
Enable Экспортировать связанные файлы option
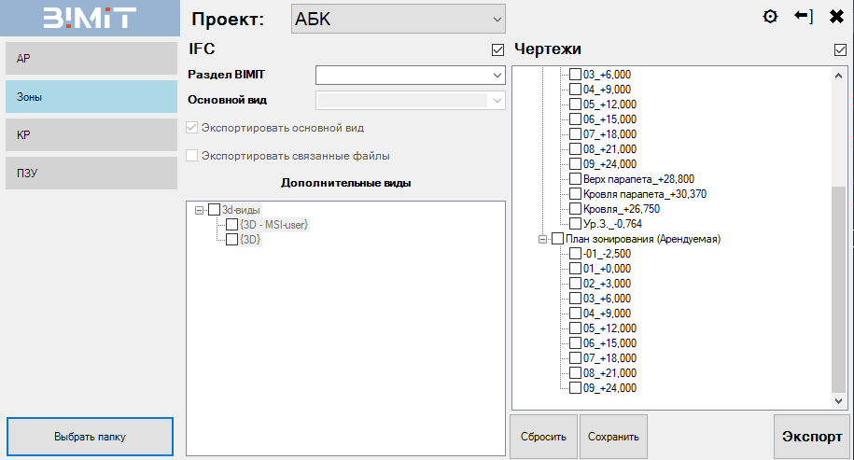click(x=193, y=156)
